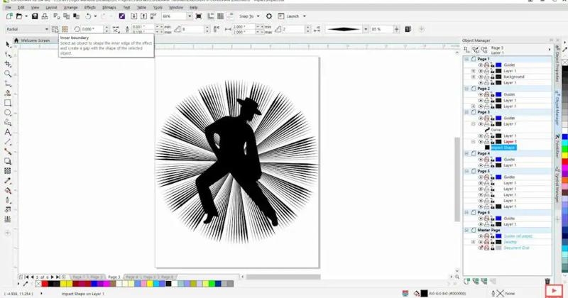Toggle visibility eye of Page 1 Background layer

481,77
